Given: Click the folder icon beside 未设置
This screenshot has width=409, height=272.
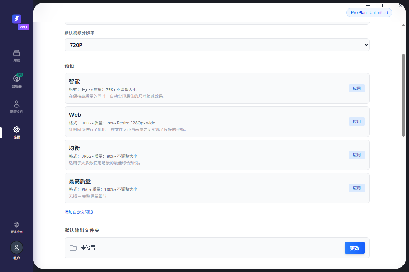Looking at the screenshot, I should pos(73,248).
